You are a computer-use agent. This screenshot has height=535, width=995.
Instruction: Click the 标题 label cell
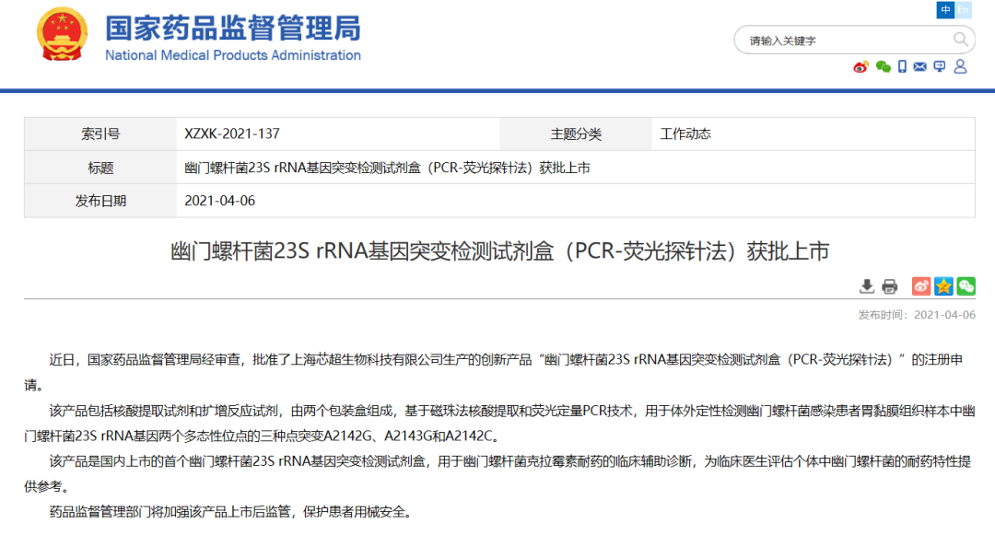[x=100, y=168]
